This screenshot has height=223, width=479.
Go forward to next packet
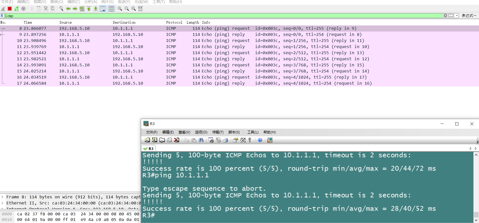[x=75, y=9]
